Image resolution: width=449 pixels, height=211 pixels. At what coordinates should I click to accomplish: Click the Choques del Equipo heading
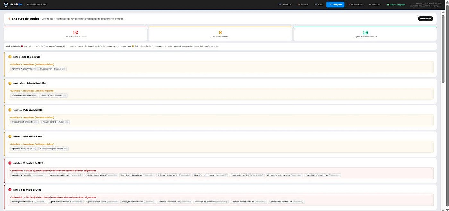(x=26, y=19)
